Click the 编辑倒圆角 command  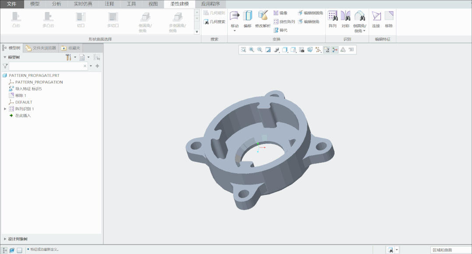tap(310, 13)
